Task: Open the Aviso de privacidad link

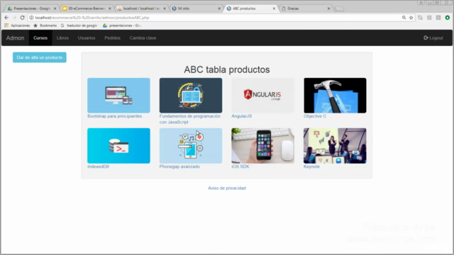Action: click(227, 188)
